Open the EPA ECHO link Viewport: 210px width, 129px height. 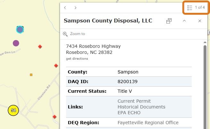tap(129, 113)
